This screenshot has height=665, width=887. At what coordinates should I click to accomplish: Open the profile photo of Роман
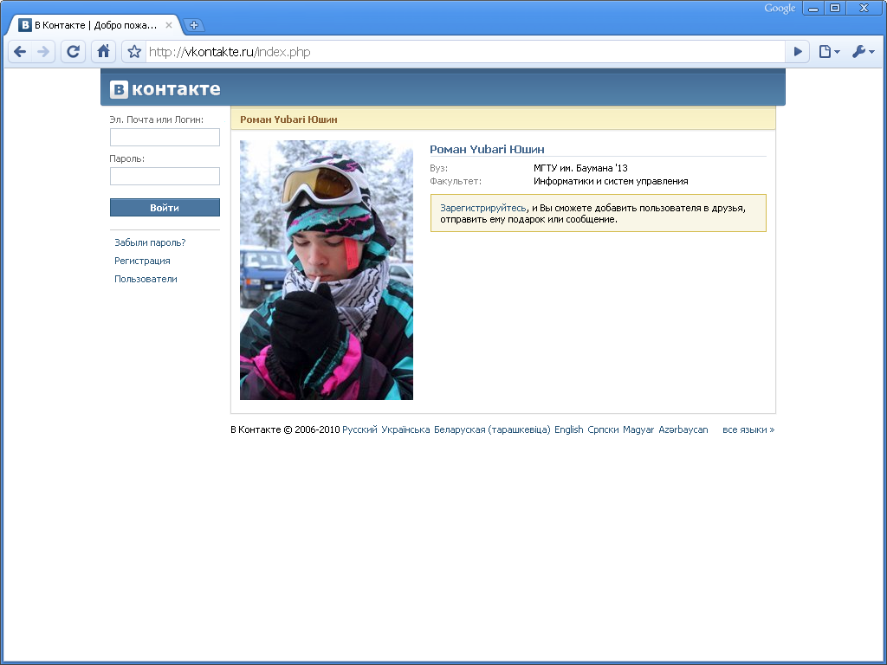(327, 270)
